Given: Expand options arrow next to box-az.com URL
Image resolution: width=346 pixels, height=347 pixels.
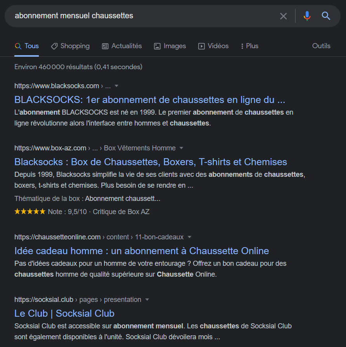Looking at the screenshot, I should point(181,148).
